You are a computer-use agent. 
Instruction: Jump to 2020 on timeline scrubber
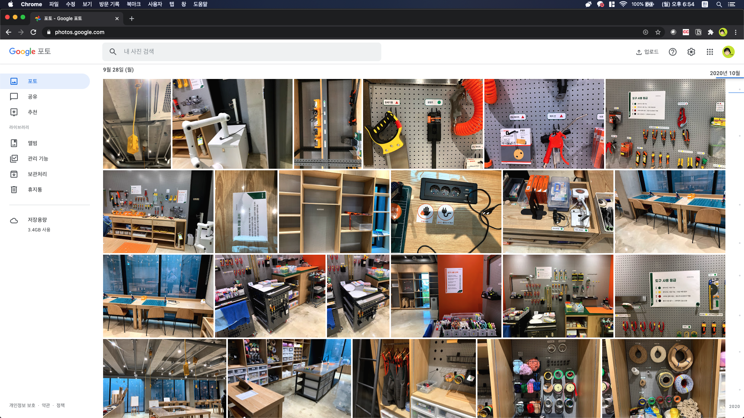tap(734, 406)
